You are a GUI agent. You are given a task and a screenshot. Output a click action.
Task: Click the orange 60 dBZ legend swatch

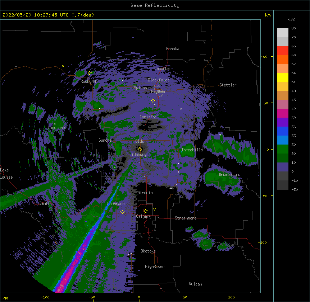click(283, 59)
